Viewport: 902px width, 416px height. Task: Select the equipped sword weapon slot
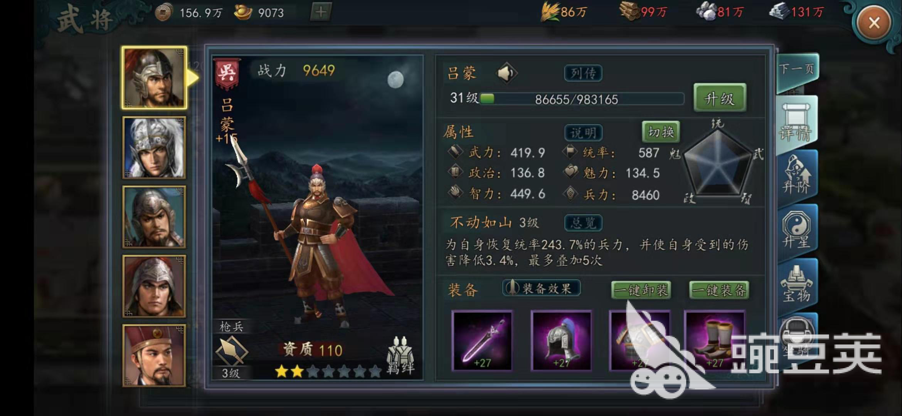[x=482, y=341]
